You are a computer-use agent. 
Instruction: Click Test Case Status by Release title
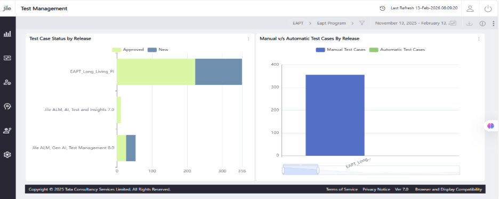pos(60,38)
